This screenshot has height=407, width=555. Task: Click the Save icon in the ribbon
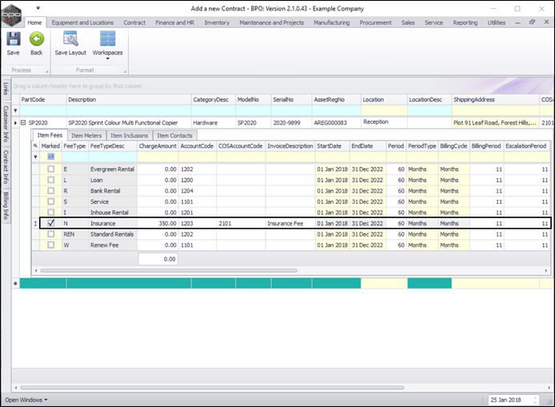click(x=14, y=39)
